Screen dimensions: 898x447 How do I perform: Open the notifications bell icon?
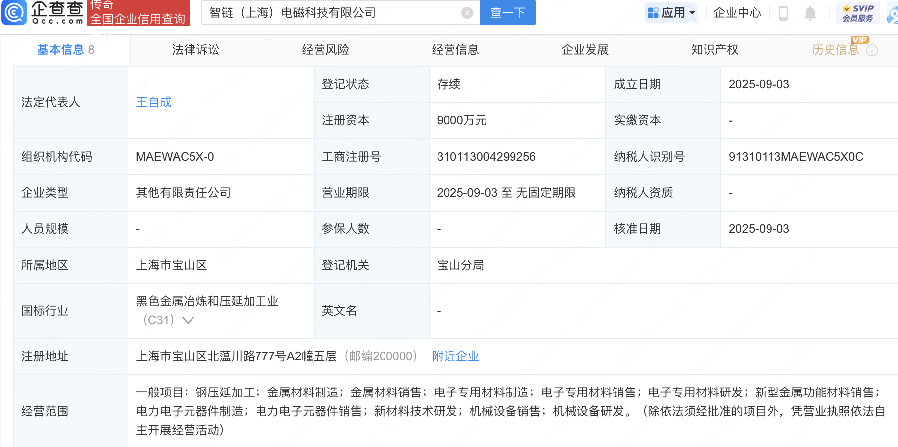tap(810, 13)
